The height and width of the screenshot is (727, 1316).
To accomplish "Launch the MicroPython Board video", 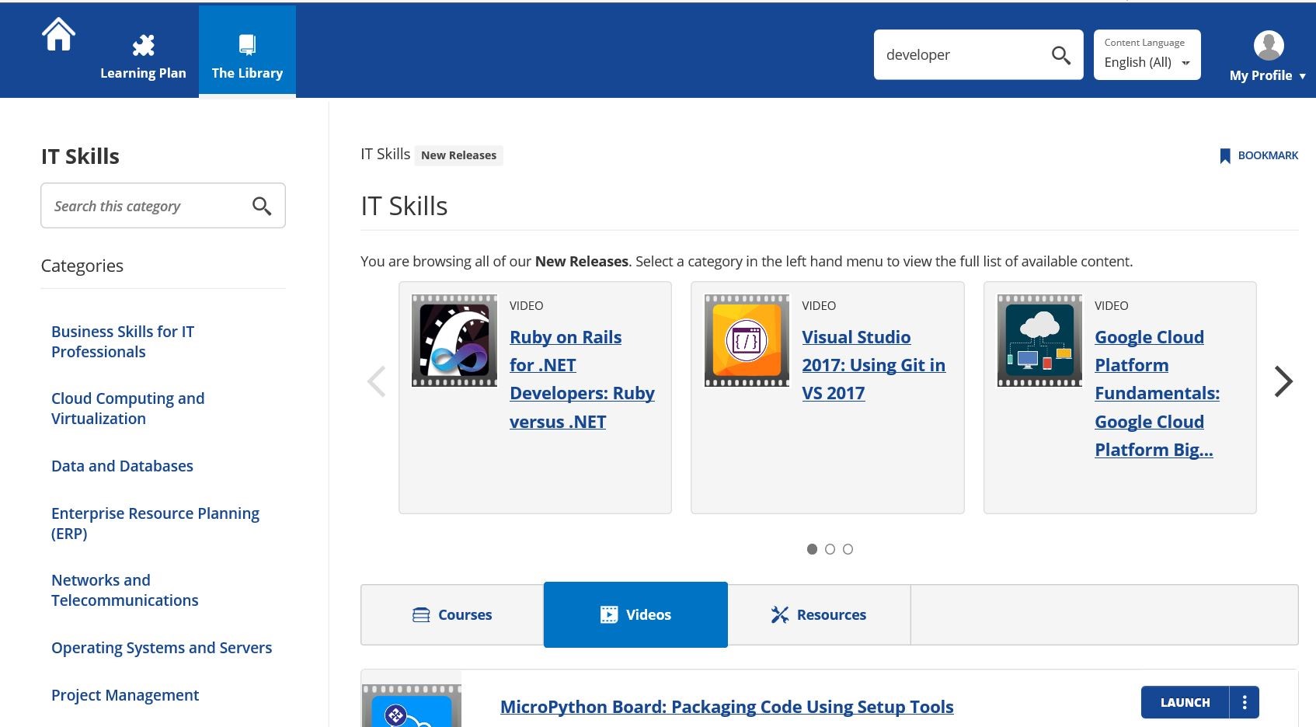I will 1185,702.
